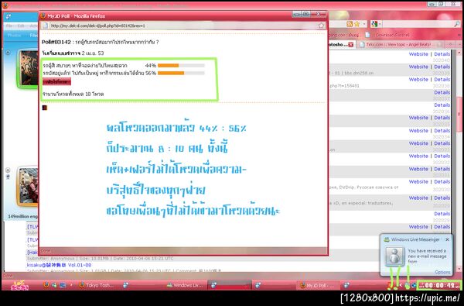
Task: Click the show desktop quick launch icon
Action: pos(63,285)
